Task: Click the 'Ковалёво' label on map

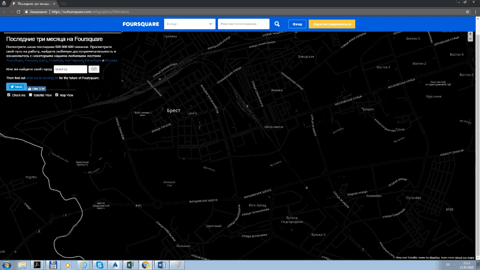Action: (374, 196)
